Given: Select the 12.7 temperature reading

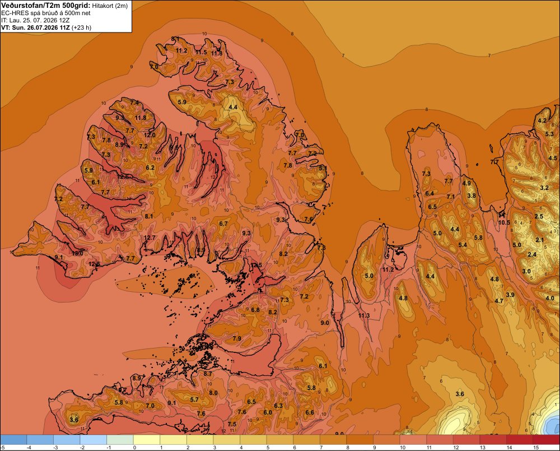Looking at the screenshot, I should tap(150, 238).
